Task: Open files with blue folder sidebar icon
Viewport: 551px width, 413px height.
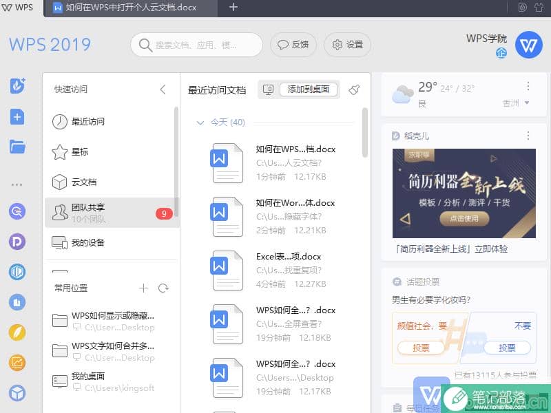Action: [x=17, y=147]
